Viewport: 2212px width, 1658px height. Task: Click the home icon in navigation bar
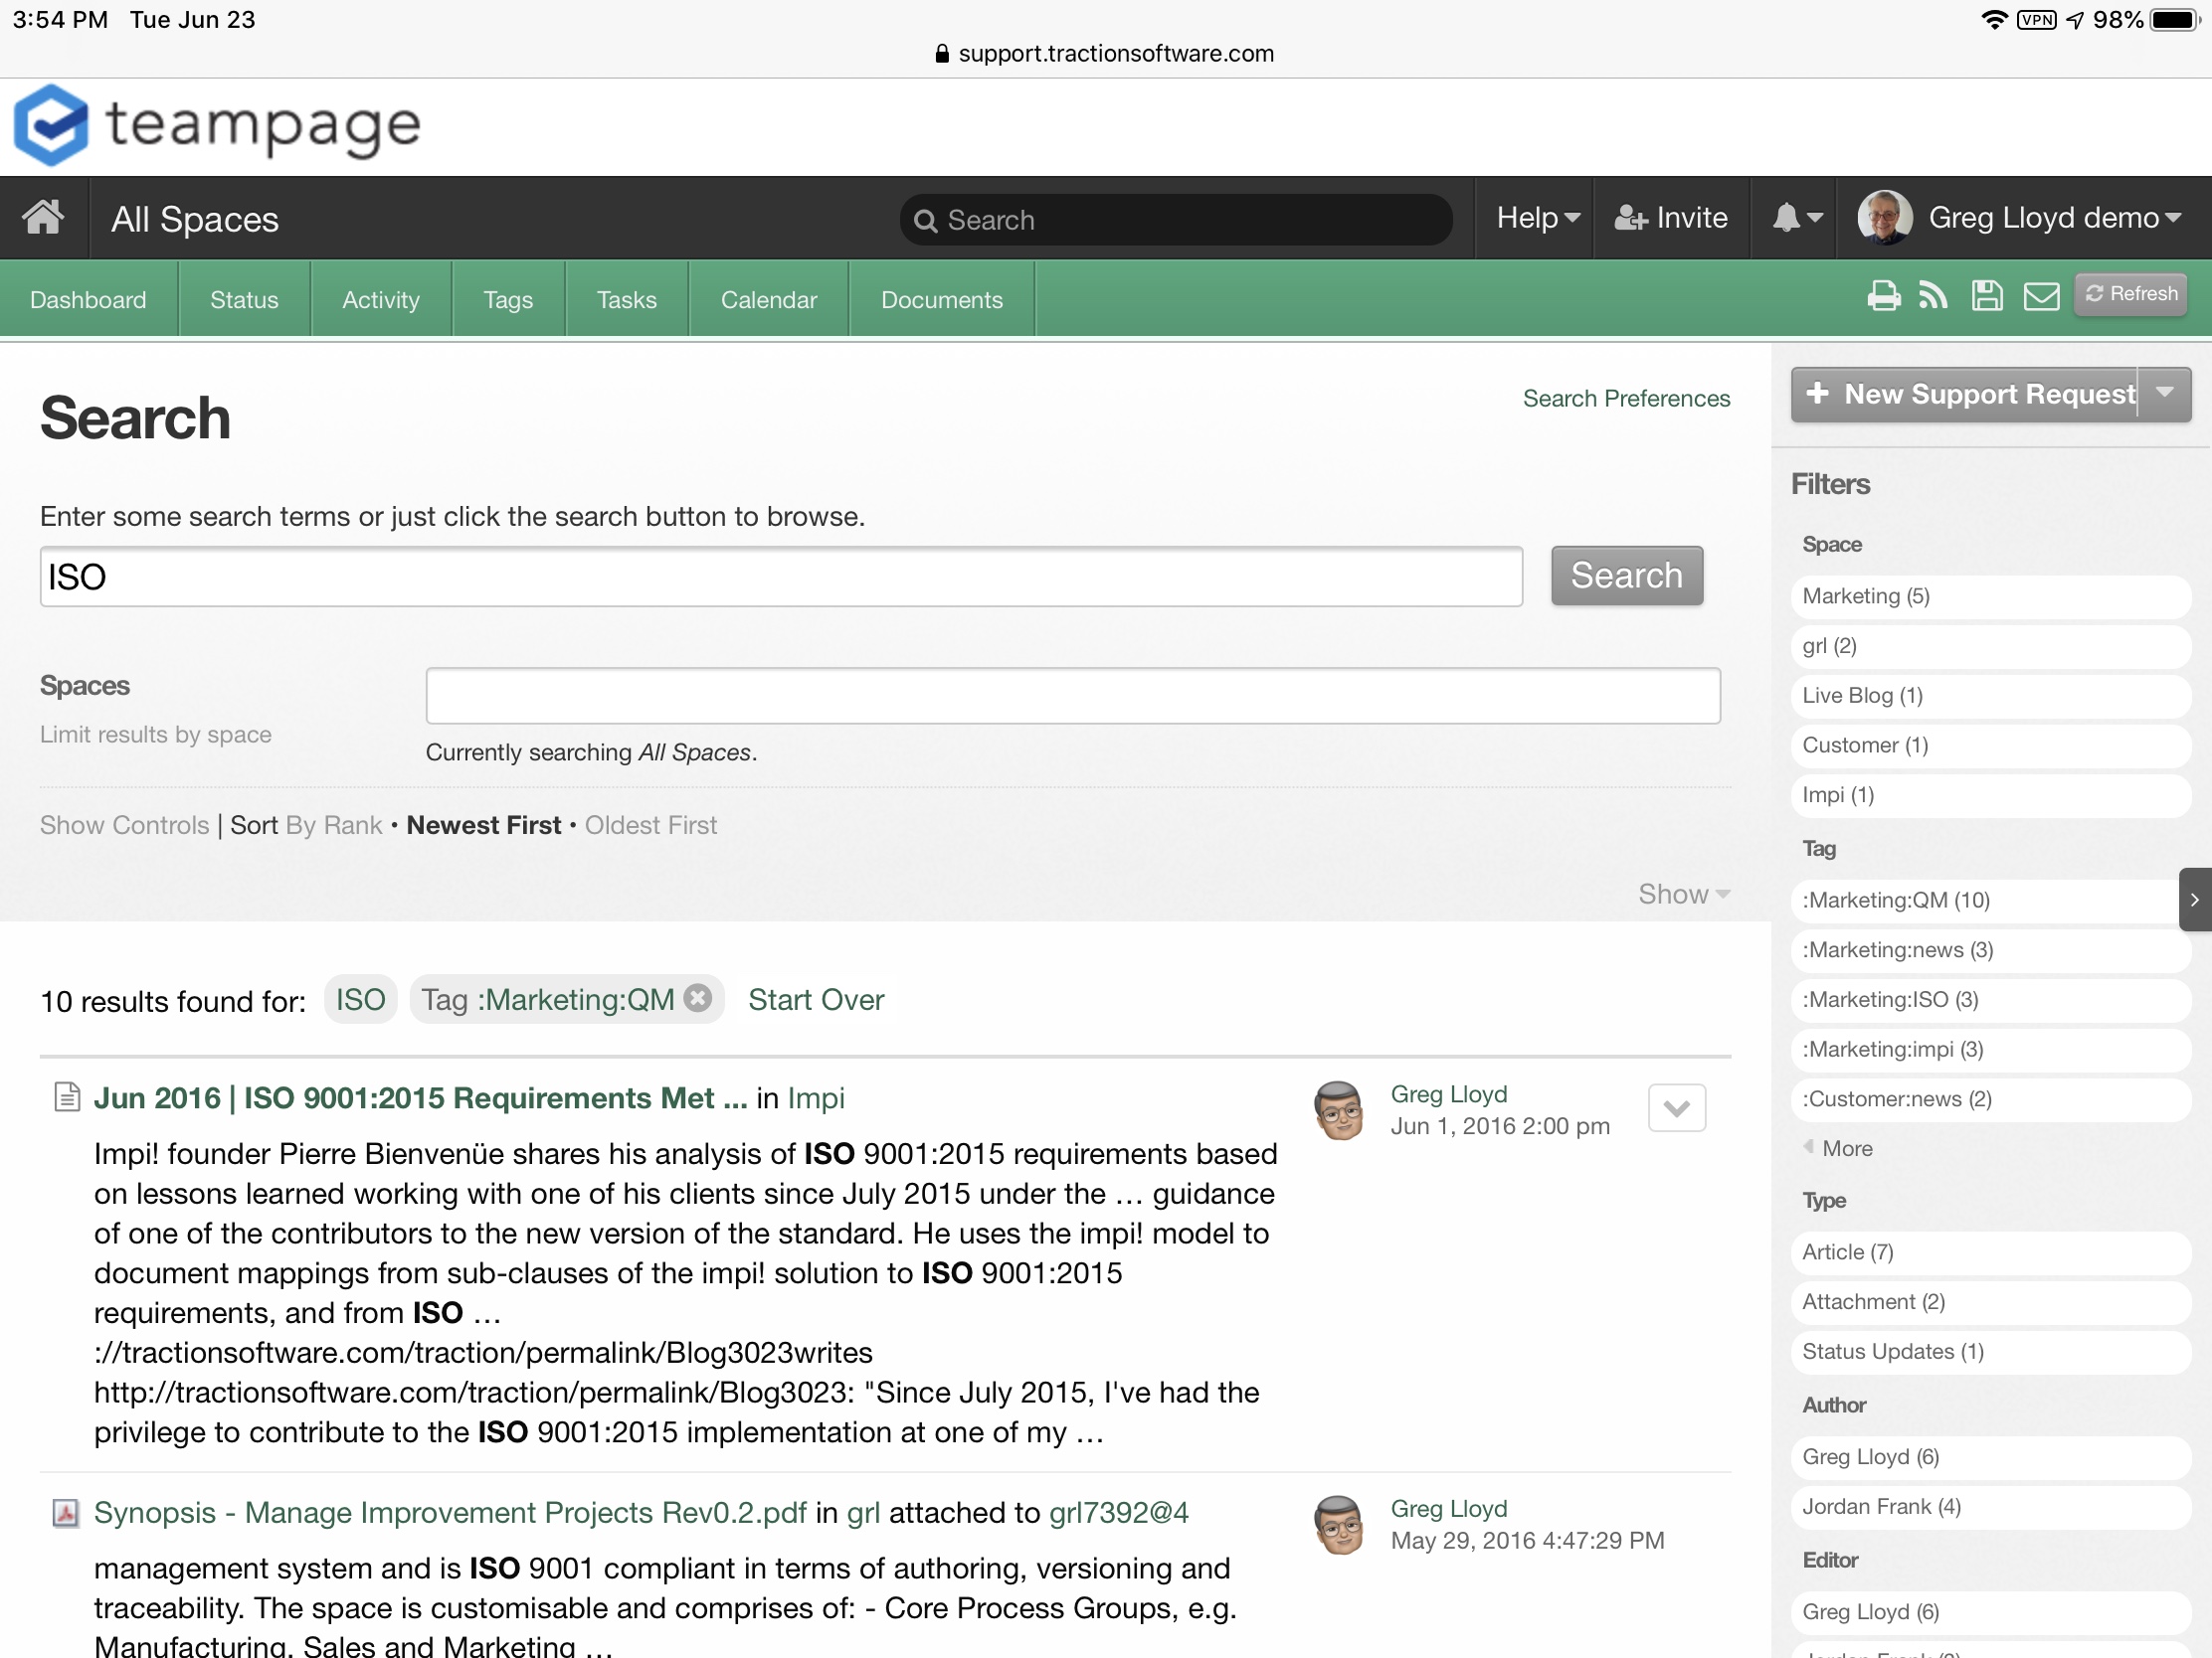[x=43, y=218]
